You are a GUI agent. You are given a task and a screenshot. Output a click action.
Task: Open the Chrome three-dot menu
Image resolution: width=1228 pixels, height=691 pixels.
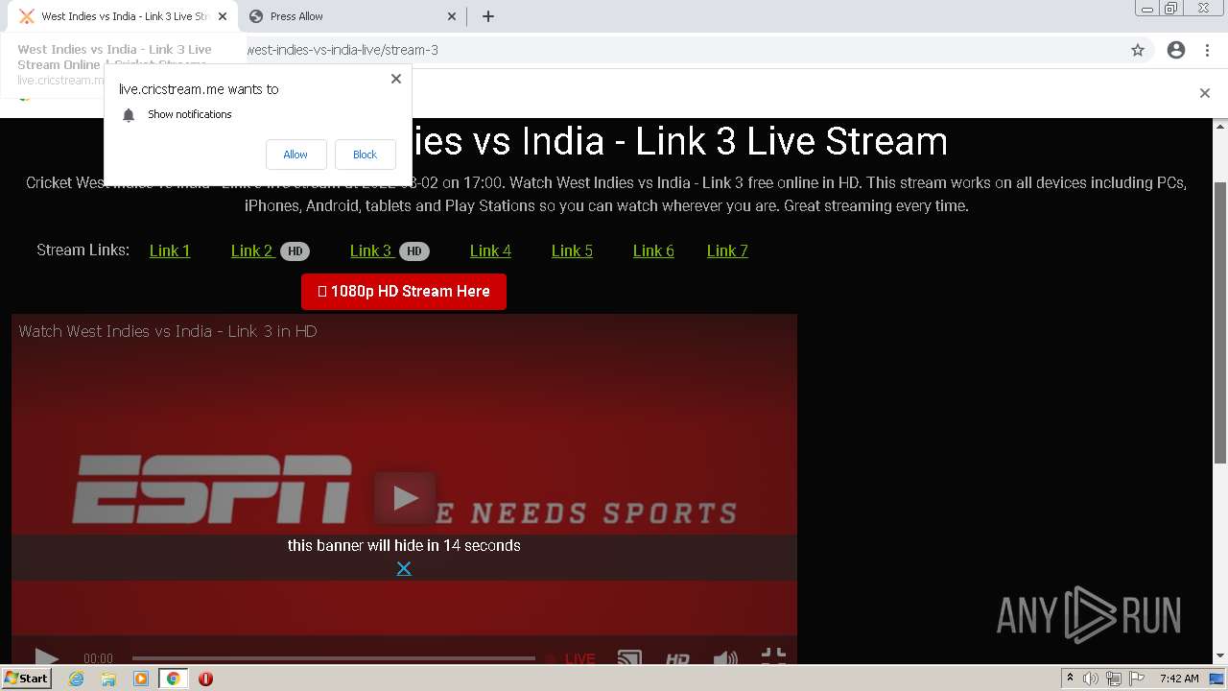click(1207, 50)
